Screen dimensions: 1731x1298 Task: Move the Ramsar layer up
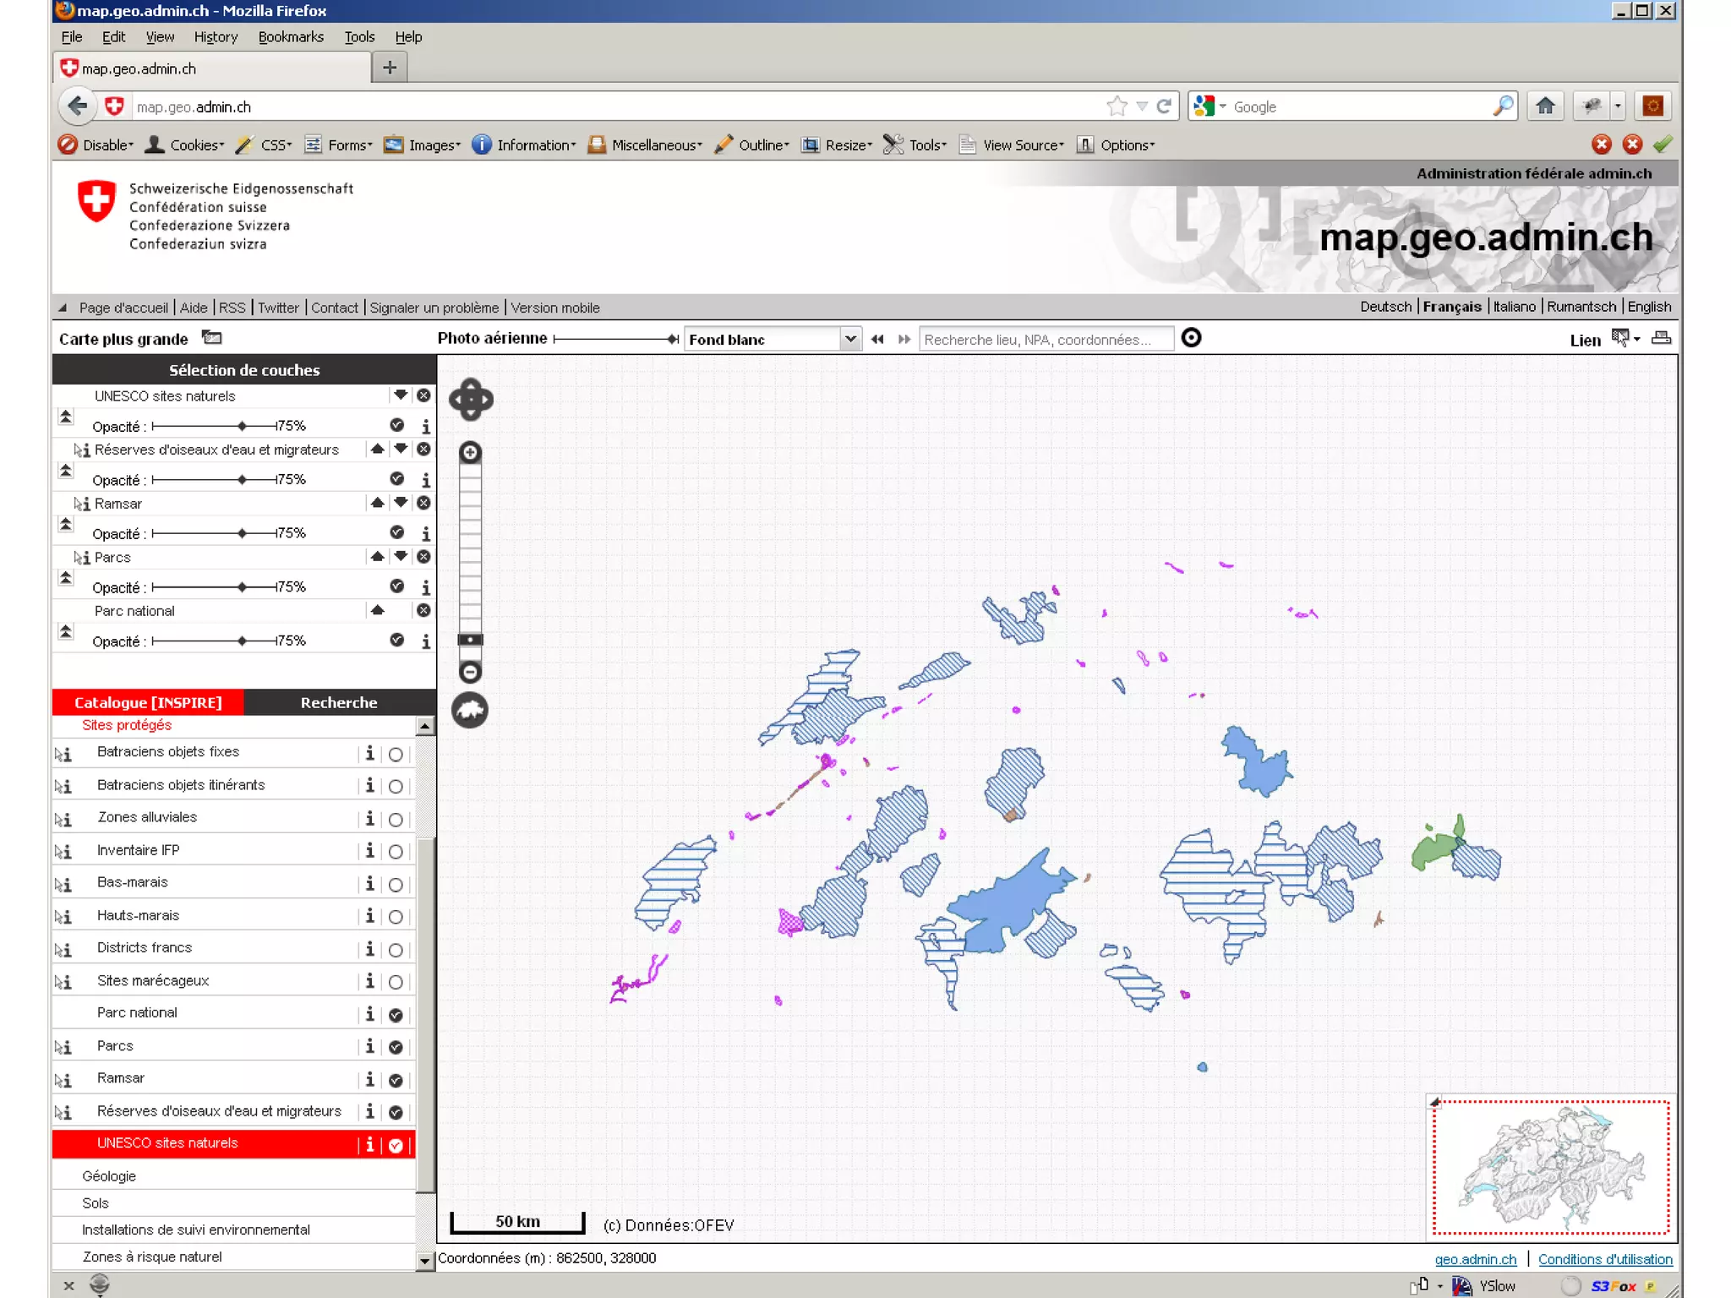pos(377,503)
